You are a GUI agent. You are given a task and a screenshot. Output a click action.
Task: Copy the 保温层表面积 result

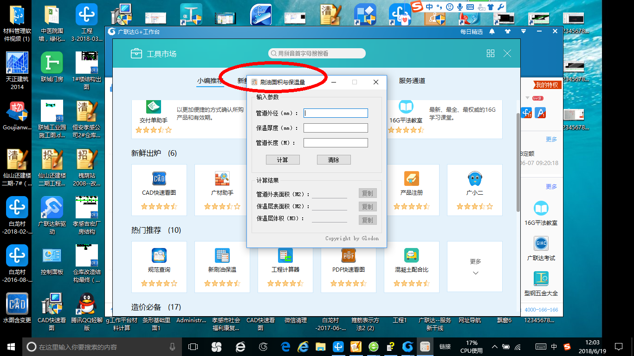point(368,207)
